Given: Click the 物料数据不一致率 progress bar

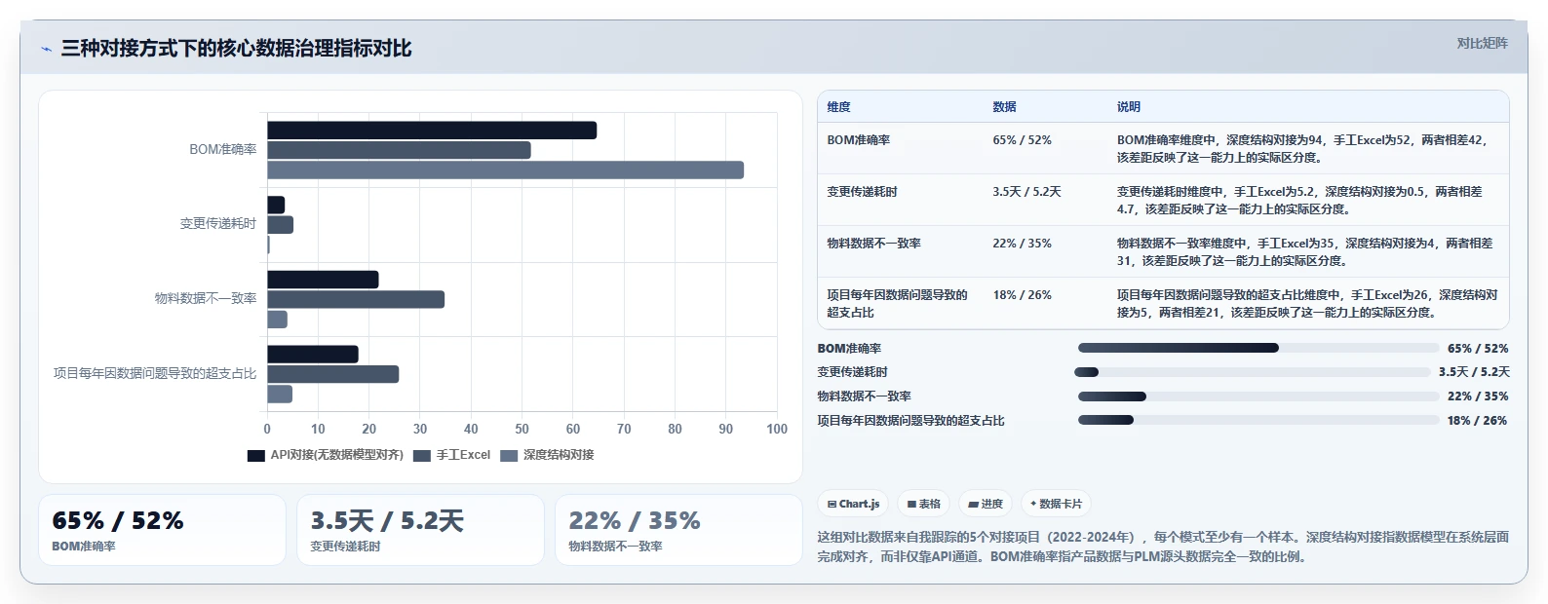Looking at the screenshot, I should click(x=1258, y=396).
